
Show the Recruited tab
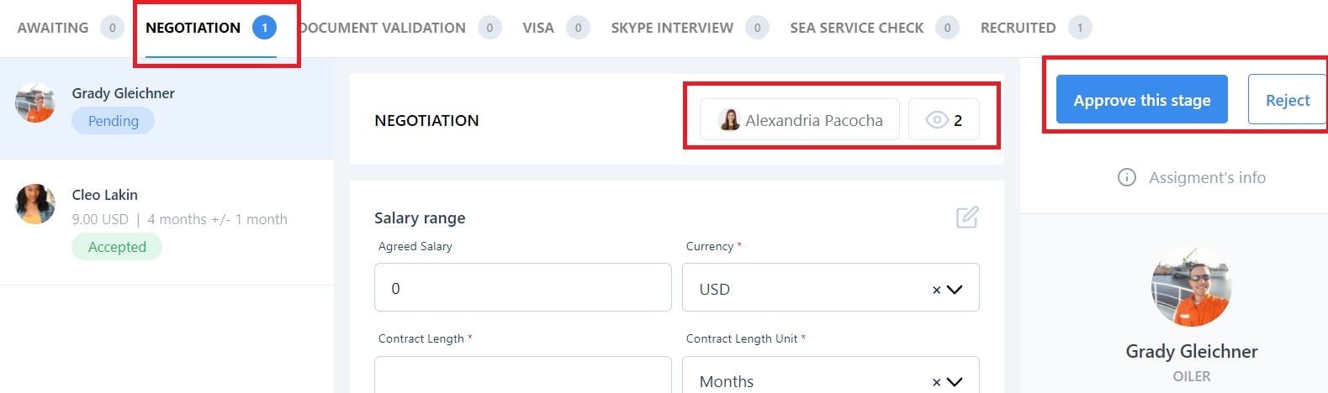[x=1018, y=28]
